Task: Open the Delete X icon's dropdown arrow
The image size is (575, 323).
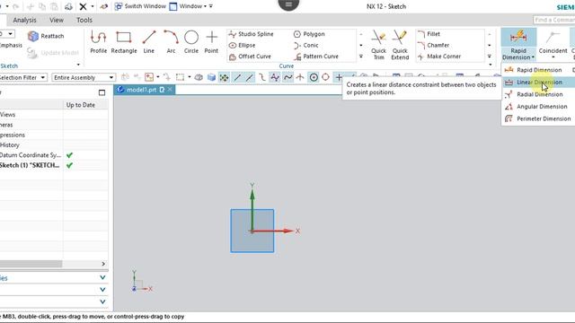Action: click(x=92, y=6)
